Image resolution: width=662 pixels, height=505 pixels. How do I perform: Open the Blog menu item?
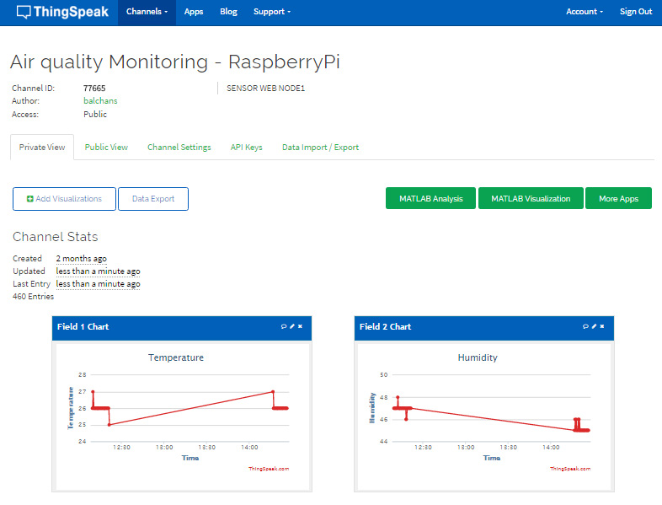(228, 12)
